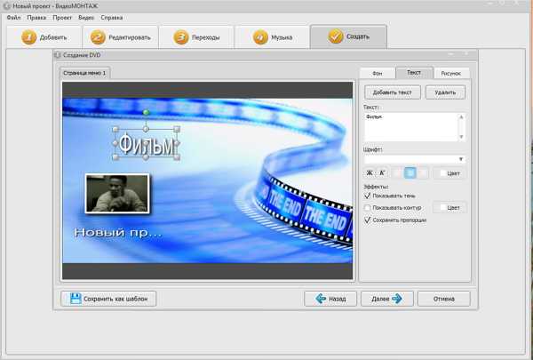The height and width of the screenshot is (360, 533).
Task: Click the left arrow icon on Назад
Action: coord(321,299)
